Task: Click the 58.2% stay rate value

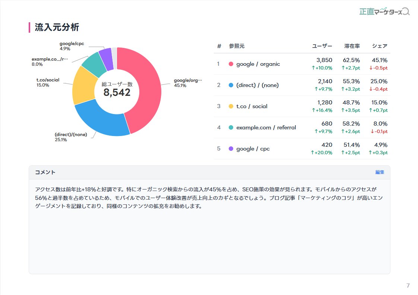Action: [x=351, y=124]
